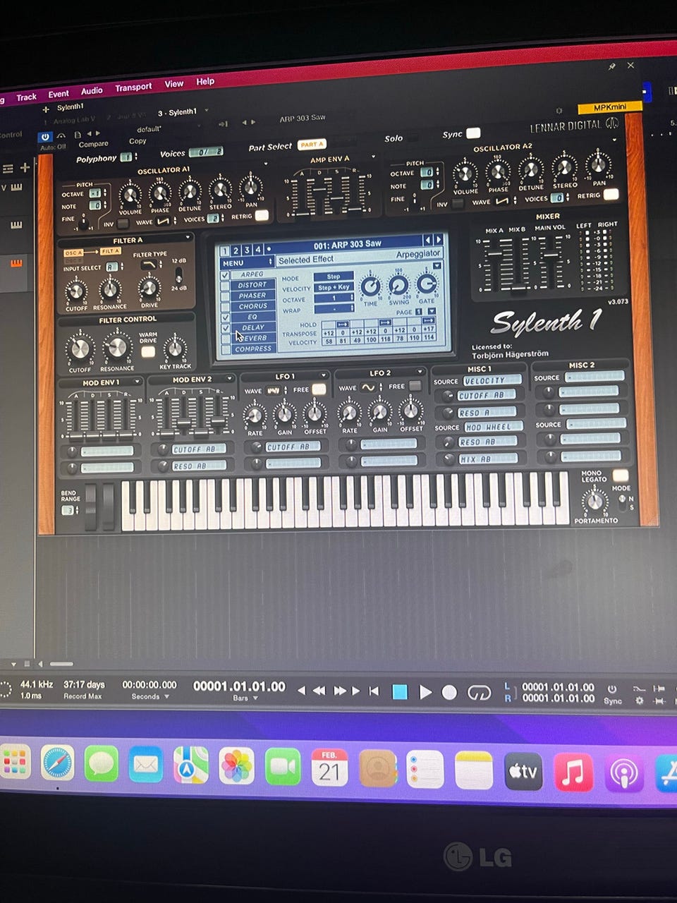This screenshot has width=677, height=903.
Task: Click the Compare button
Action: coord(93,144)
